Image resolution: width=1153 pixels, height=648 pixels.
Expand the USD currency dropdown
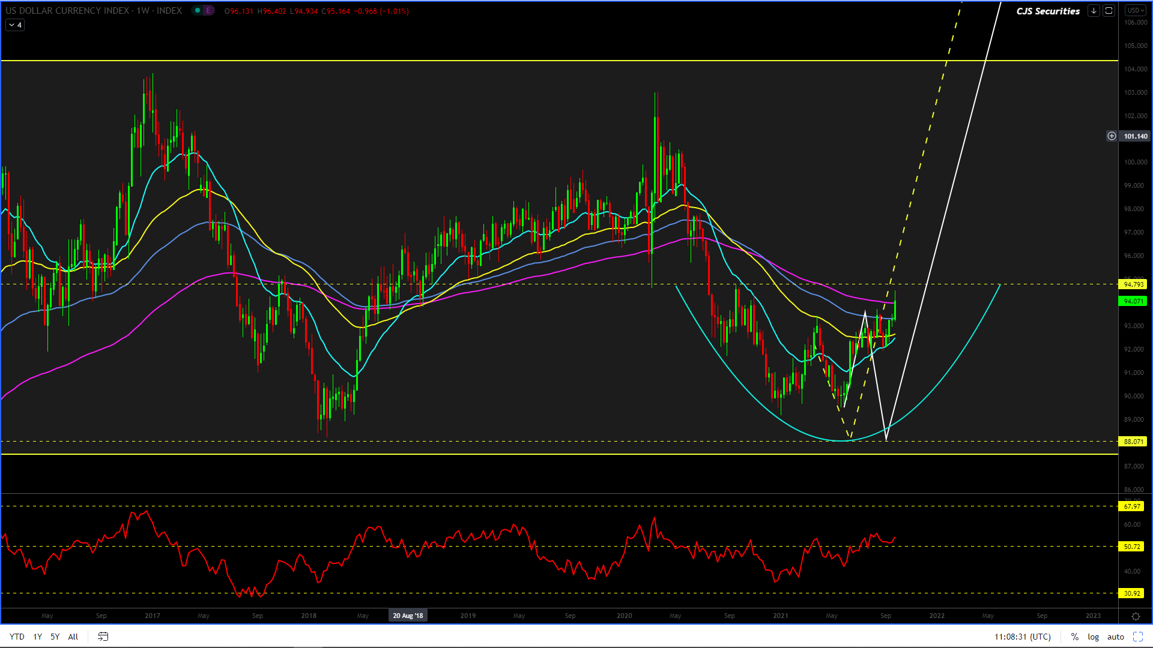click(1136, 11)
